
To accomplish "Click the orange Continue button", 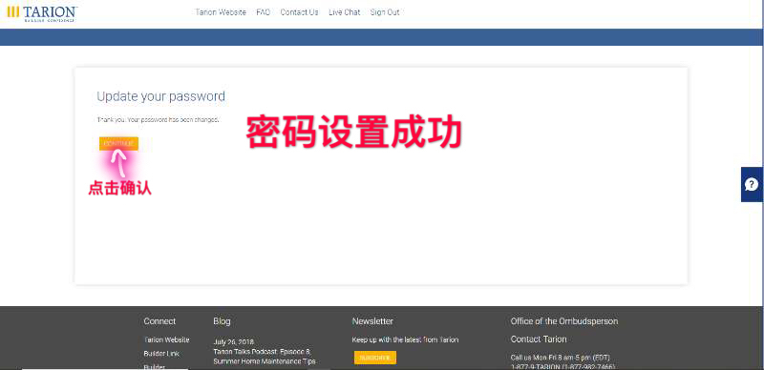I will [118, 144].
